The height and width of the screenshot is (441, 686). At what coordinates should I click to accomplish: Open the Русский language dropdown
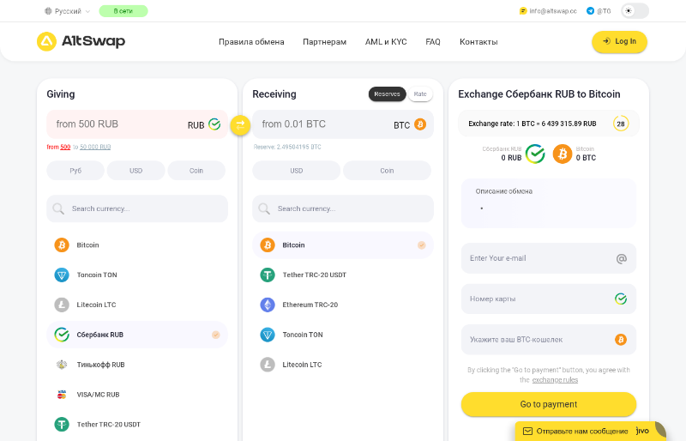67,11
